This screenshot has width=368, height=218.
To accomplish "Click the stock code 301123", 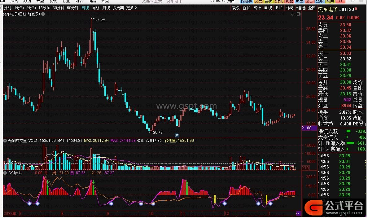I will click(x=347, y=9).
